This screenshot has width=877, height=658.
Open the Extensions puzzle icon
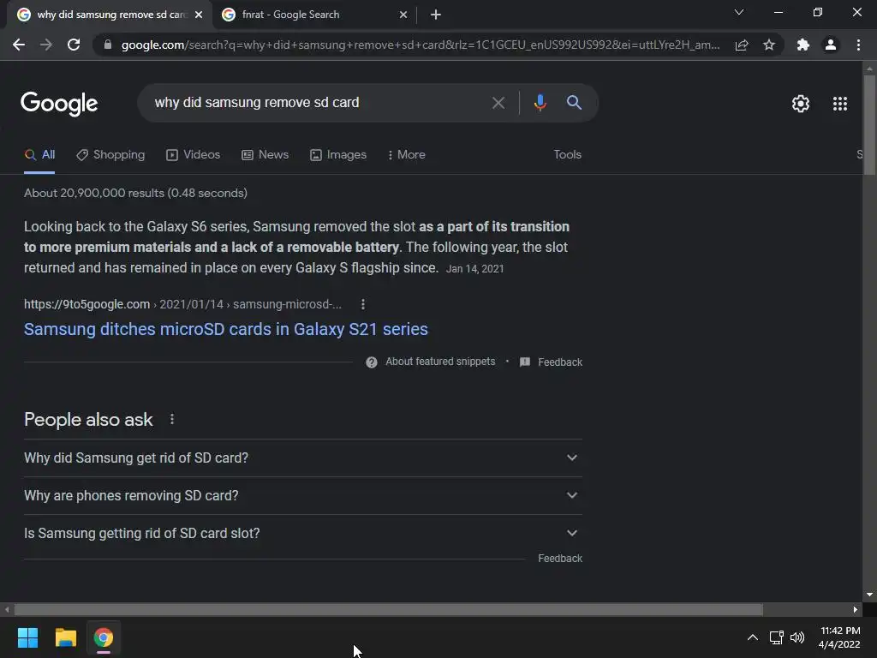[x=803, y=45]
